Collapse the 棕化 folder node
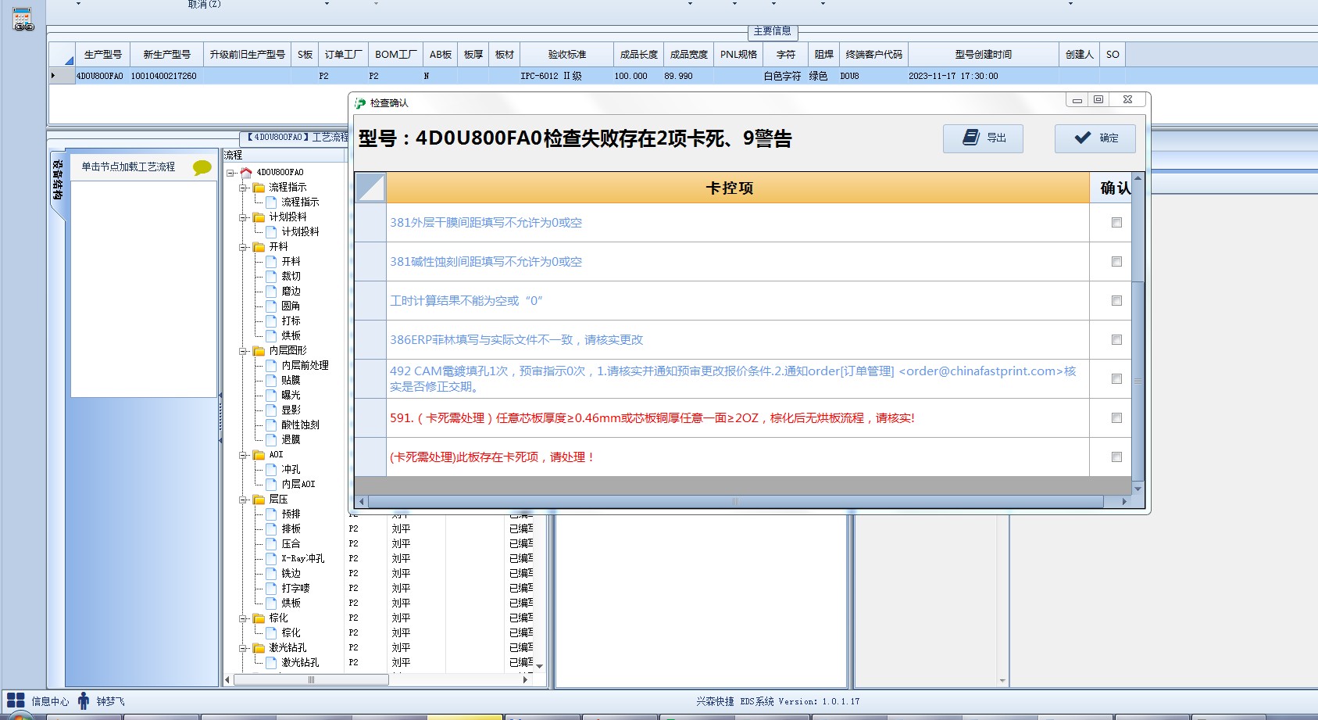 (x=244, y=618)
